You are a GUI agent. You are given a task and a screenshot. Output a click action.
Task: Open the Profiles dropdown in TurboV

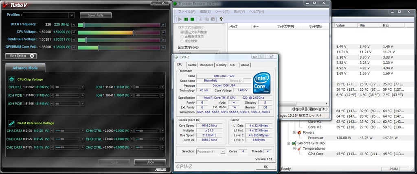coord(72,15)
